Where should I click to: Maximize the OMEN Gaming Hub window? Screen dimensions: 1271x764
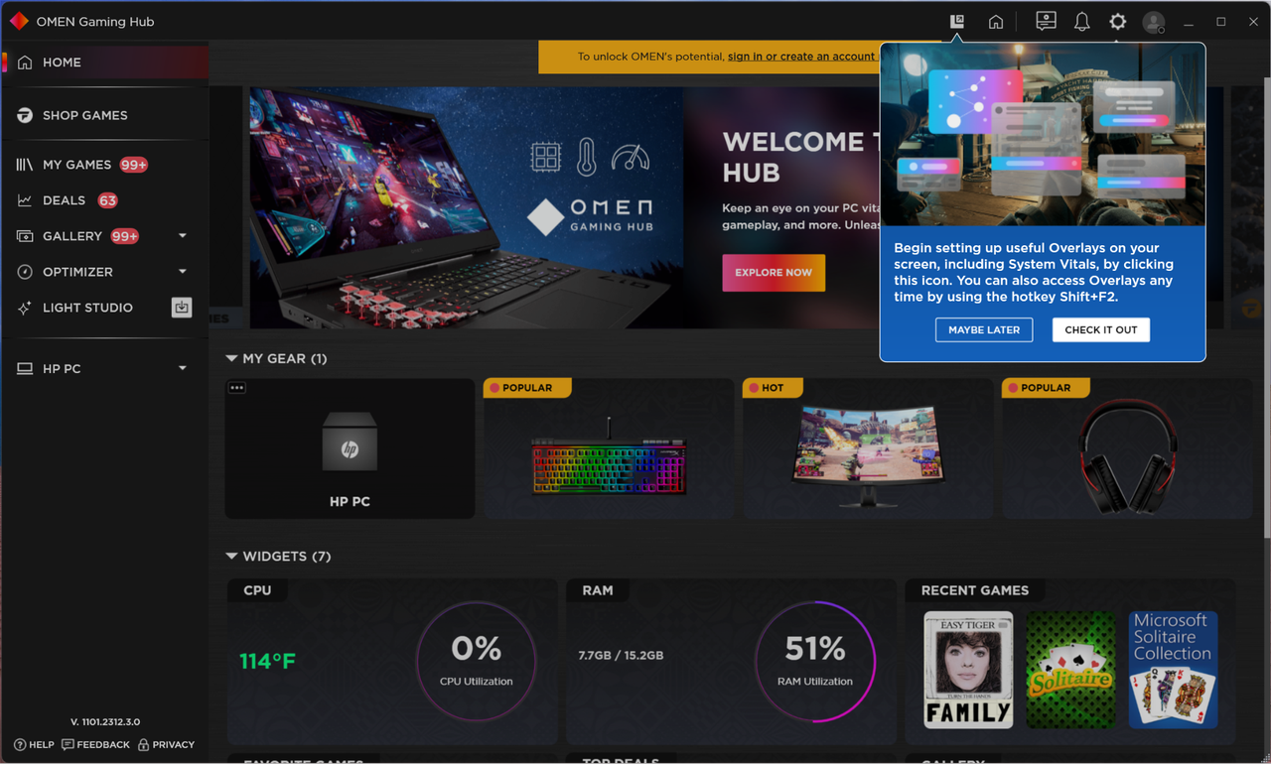1221,22
